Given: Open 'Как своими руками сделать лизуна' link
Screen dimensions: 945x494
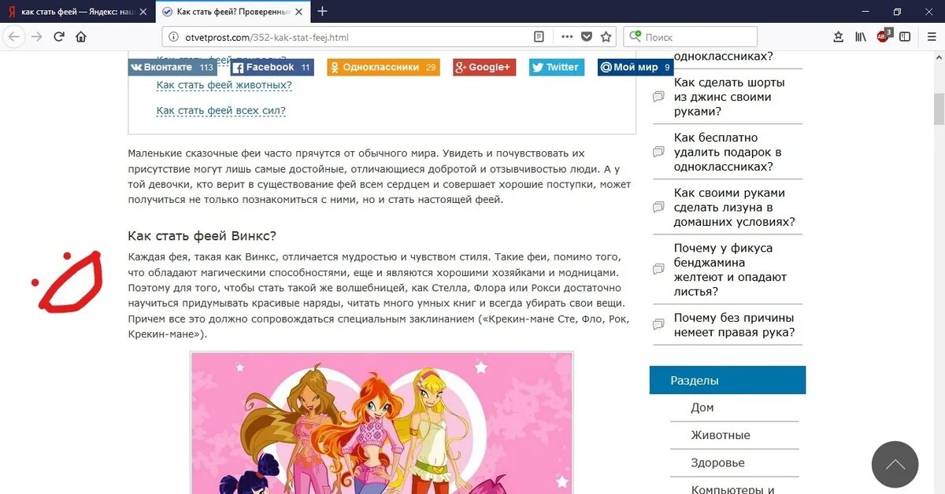Looking at the screenshot, I should tap(734, 208).
